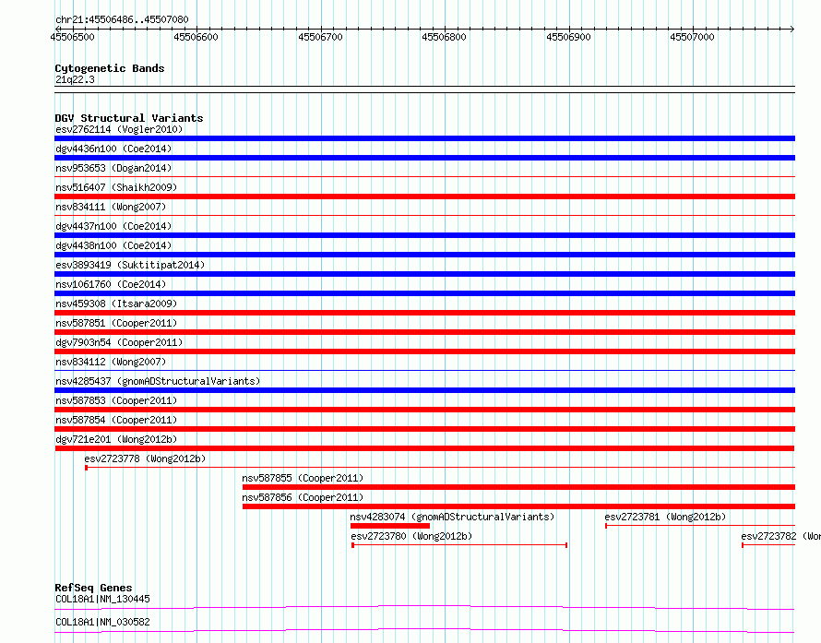This screenshot has width=821, height=643.
Task: Click the esv3893419 (Suktitipat2014) label
Action: click(130, 265)
